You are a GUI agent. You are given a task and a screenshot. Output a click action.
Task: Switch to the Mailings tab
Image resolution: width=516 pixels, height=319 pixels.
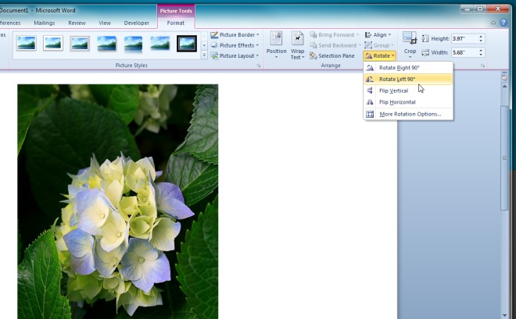44,23
